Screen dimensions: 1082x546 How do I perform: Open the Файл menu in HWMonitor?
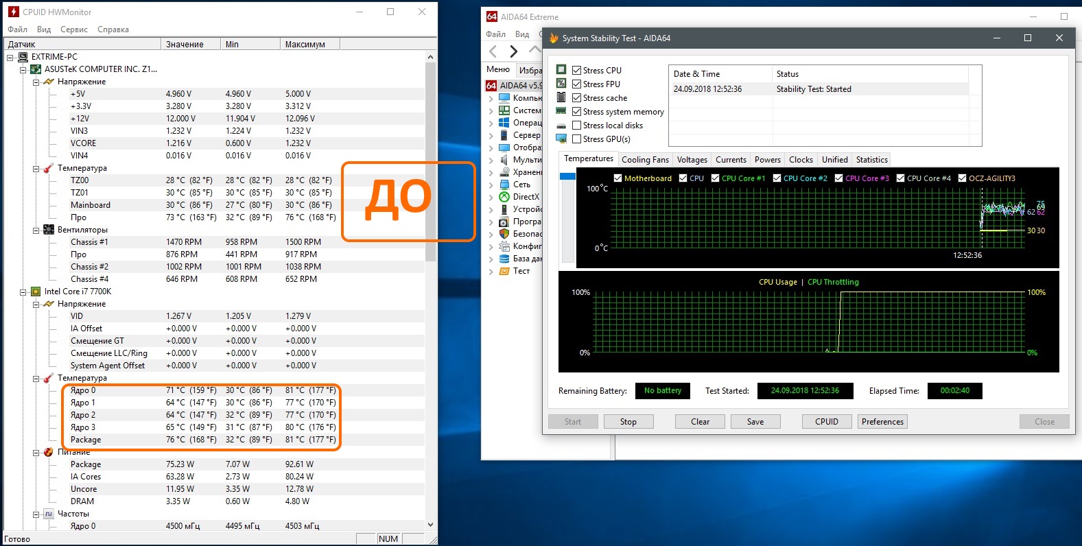coord(17,29)
